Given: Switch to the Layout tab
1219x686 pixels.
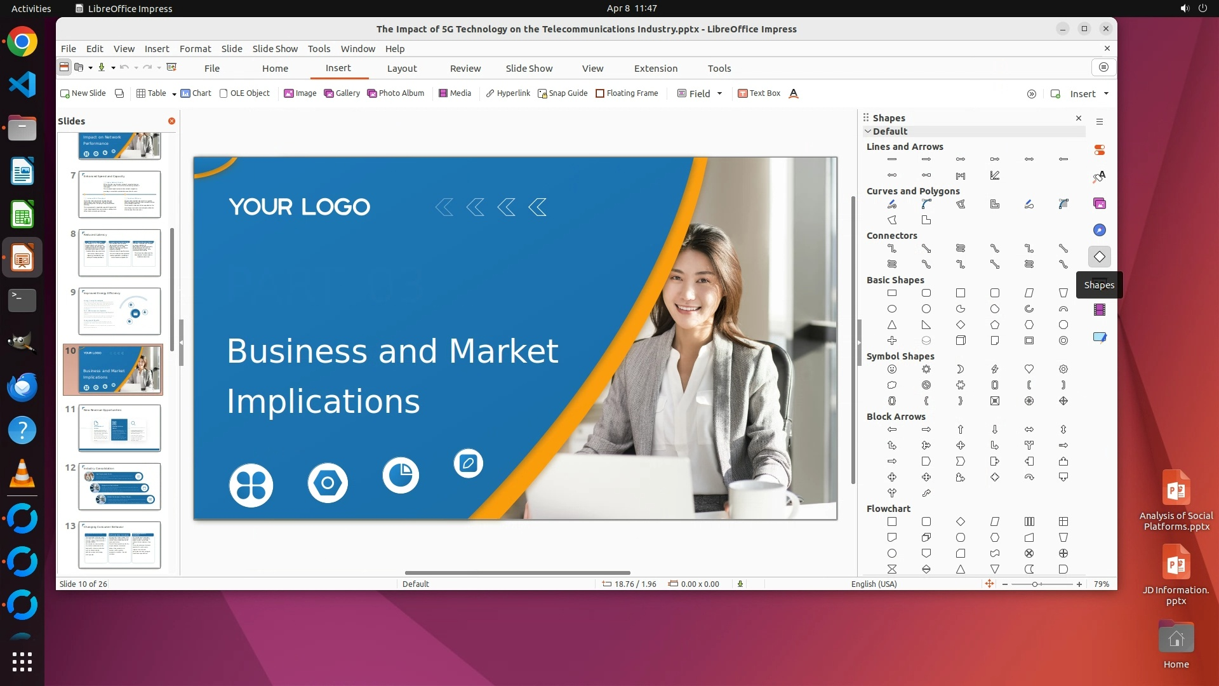Looking at the screenshot, I should click(402, 69).
